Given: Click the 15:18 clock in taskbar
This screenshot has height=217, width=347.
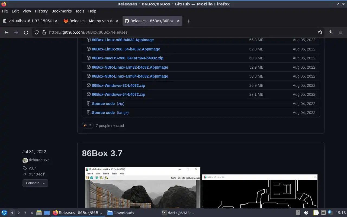Looking at the screenshot, I should tap(341, 213).
